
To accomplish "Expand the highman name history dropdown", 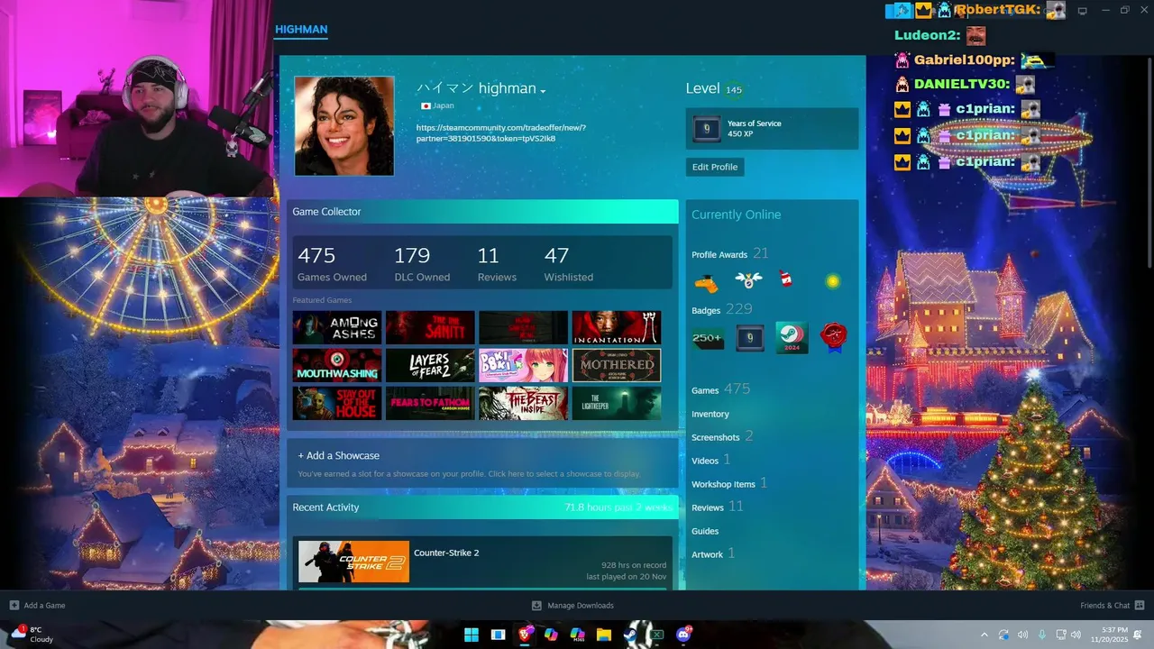I will click(543, 90).
